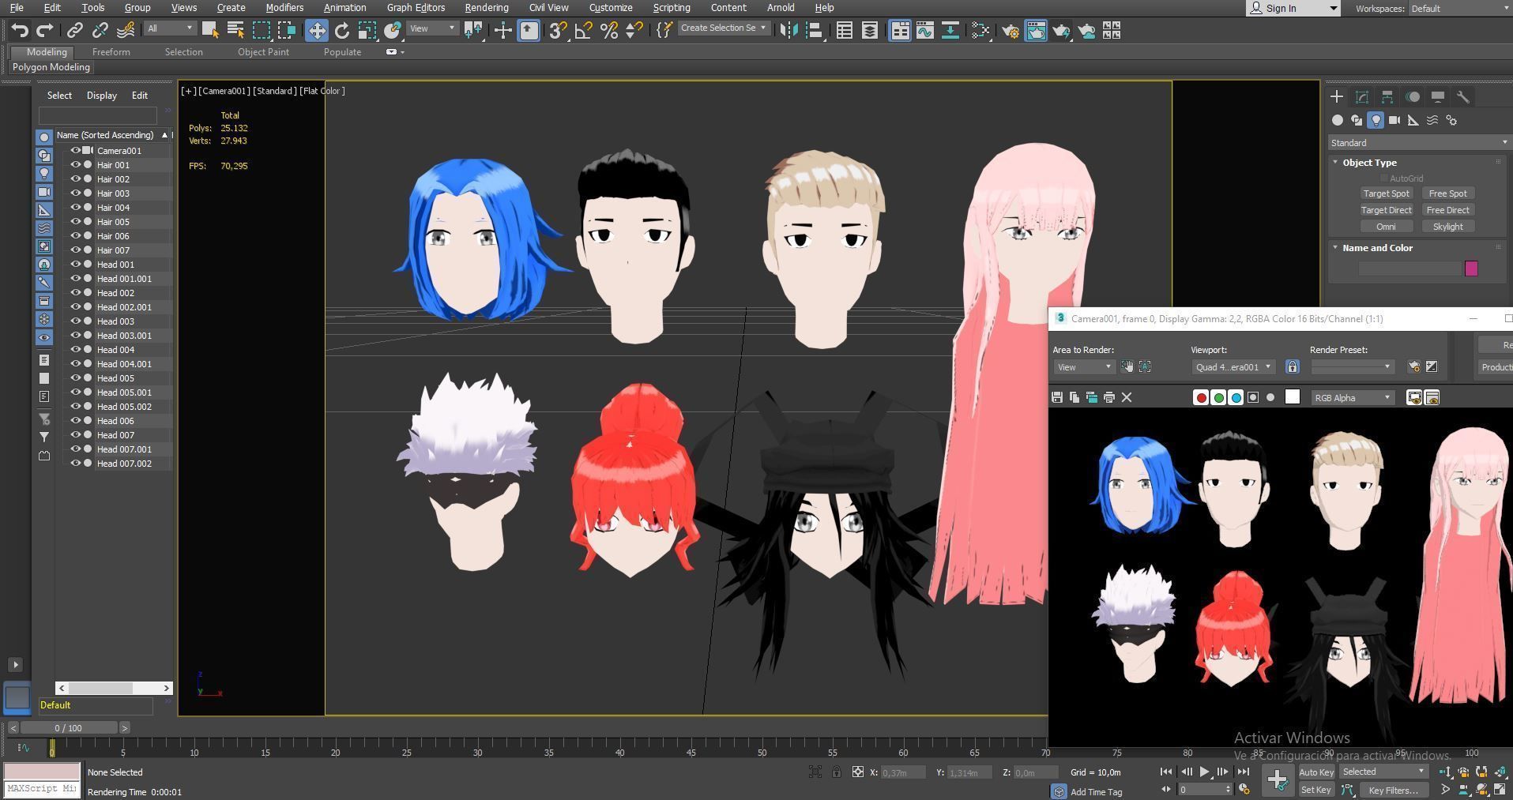Open the magenta object color swatch
Screen dimensions: 1513x800
pos(1471,269)
